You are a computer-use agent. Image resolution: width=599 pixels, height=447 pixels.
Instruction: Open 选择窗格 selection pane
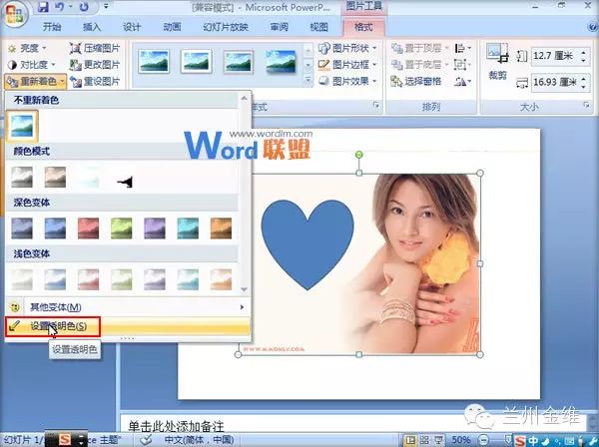416,81
